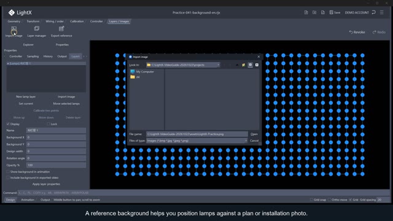Screen dimensions: 393x221
Task: Open the Controller ribbon tab
Action: pos(96,21)
